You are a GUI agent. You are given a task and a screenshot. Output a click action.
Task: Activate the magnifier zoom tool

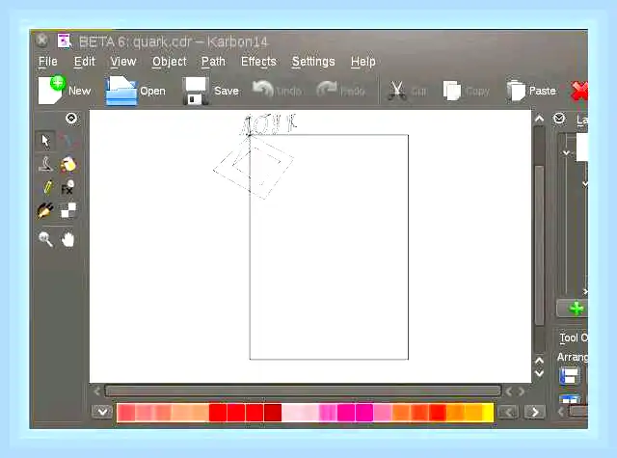tap(45, 239)
